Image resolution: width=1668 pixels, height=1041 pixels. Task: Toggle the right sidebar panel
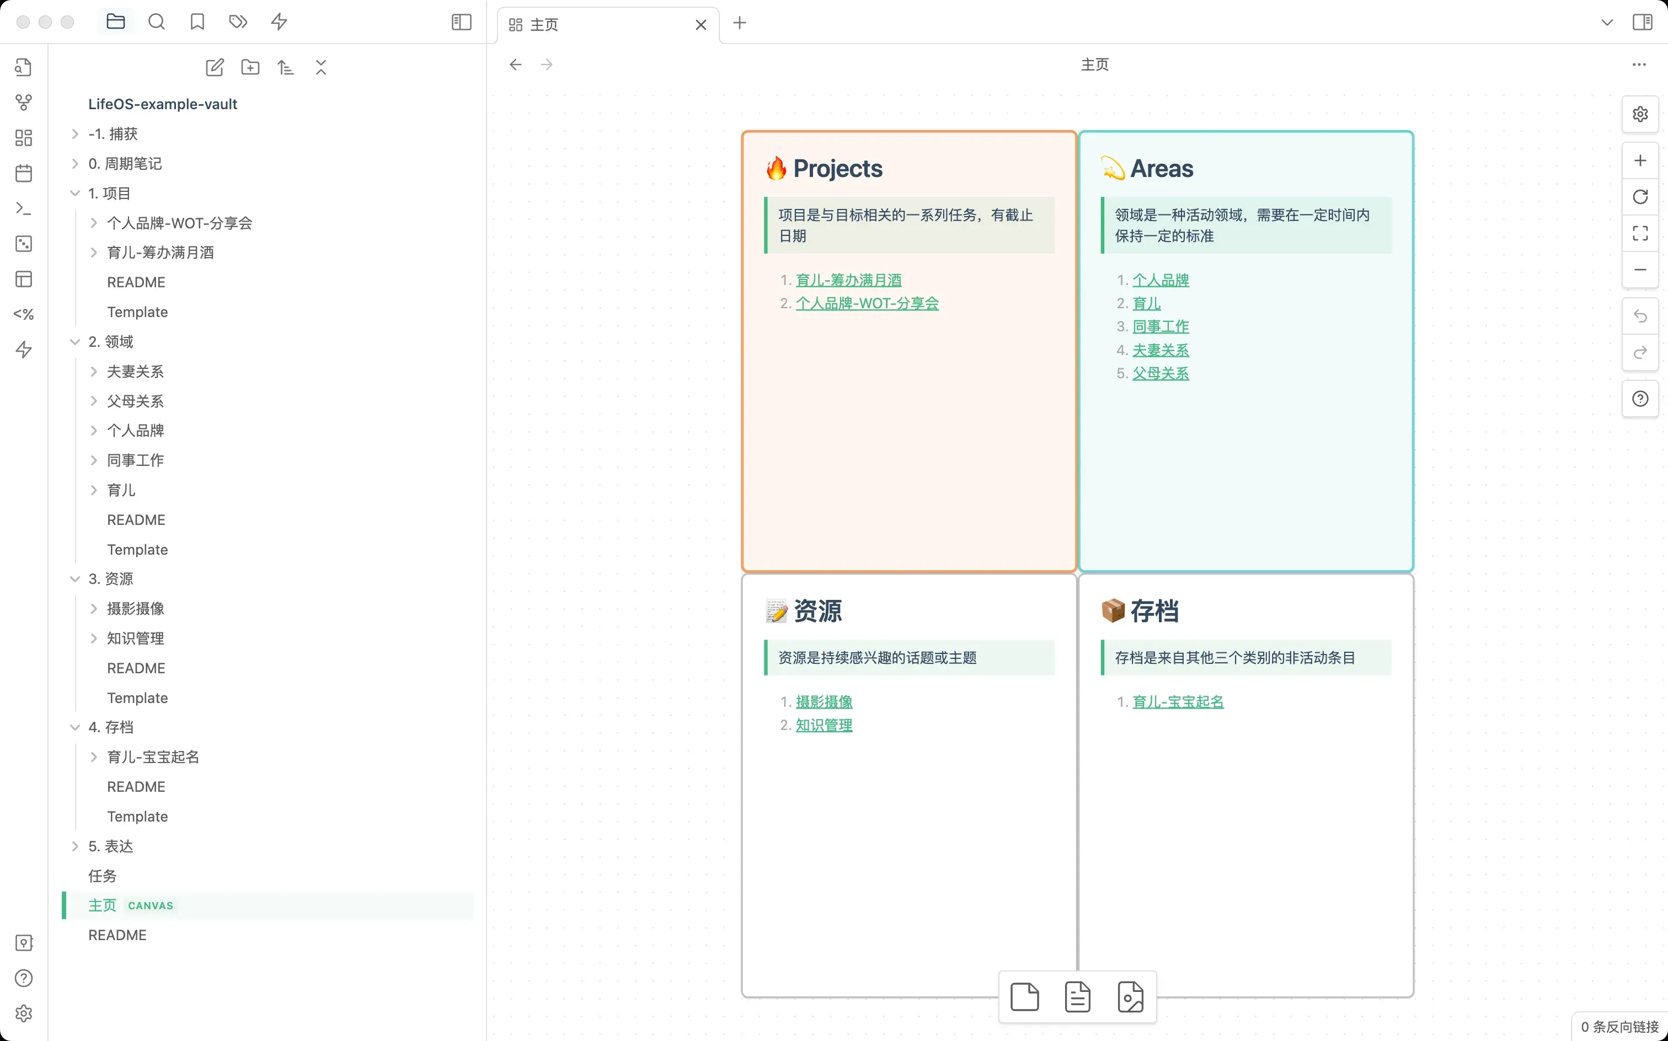1642,22
